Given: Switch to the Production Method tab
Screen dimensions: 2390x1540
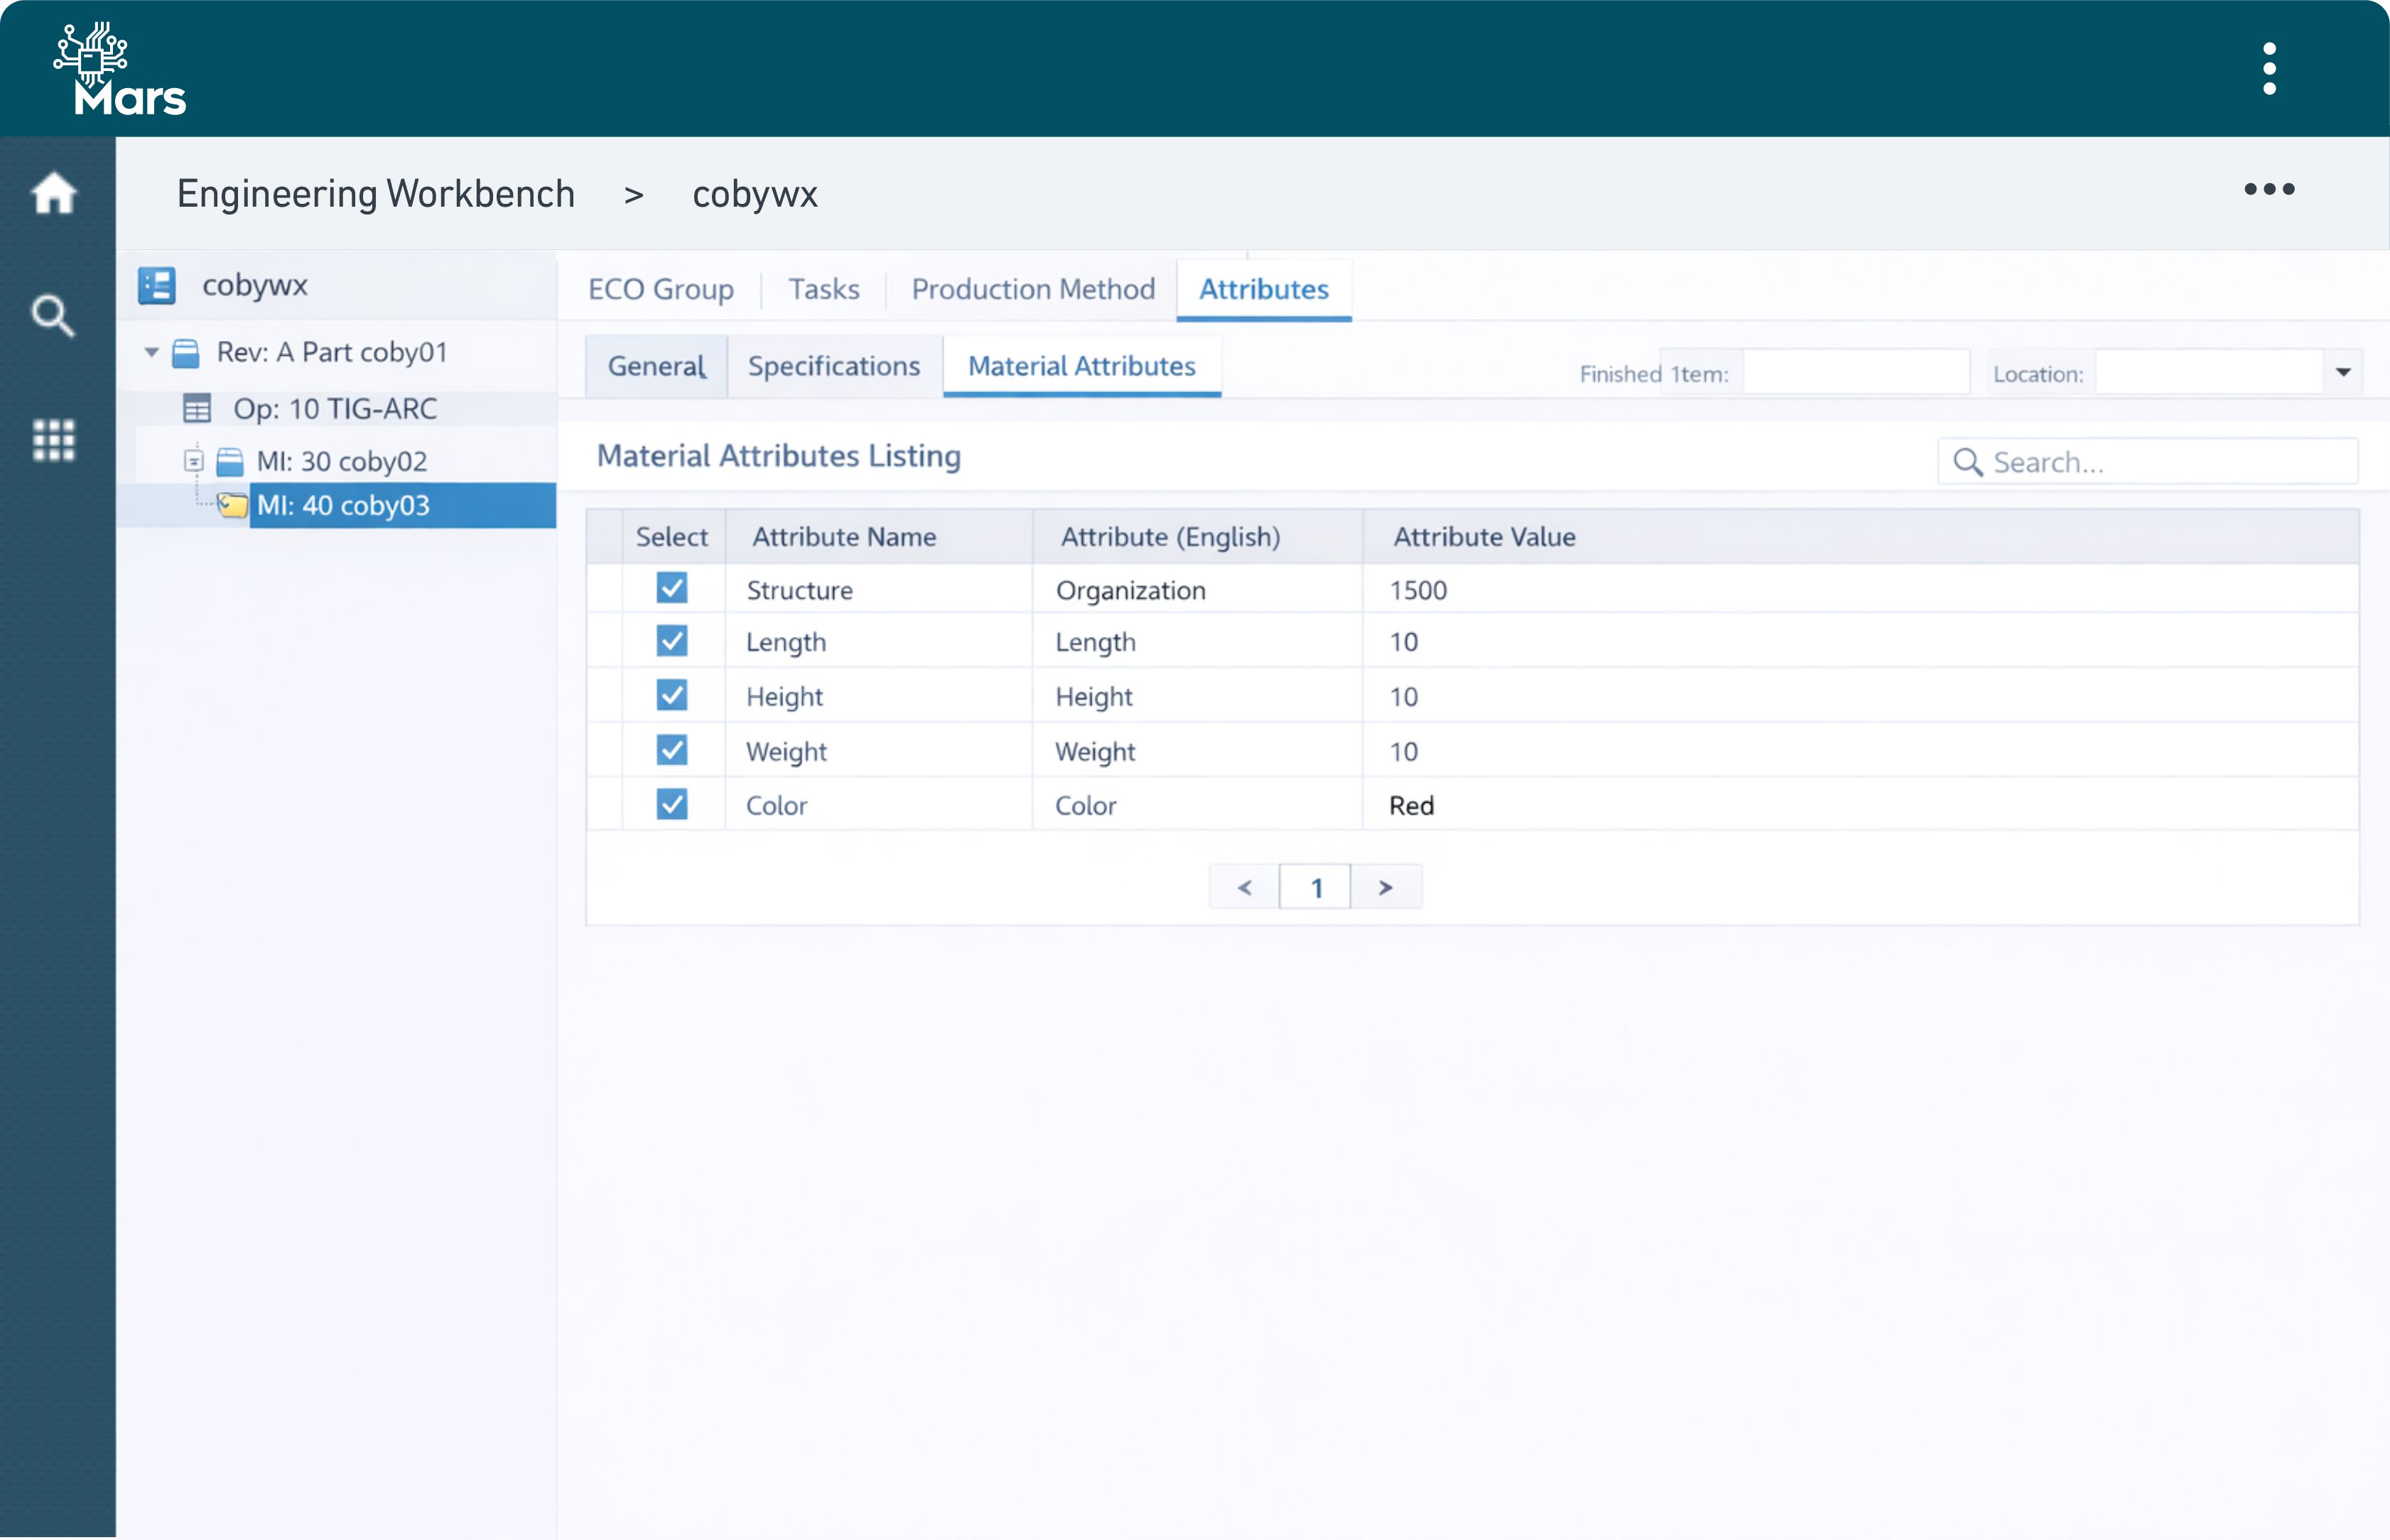Looking at the screenshot, I should pos(1032,289).
